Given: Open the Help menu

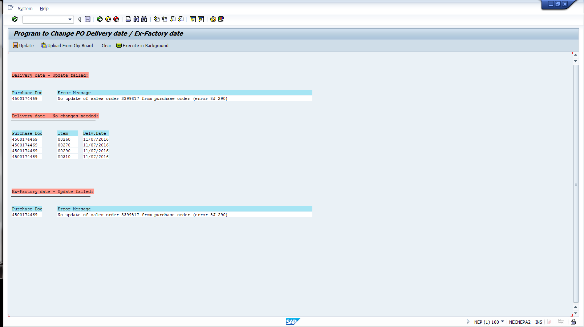Looking at the screenshot, I should click(x=44, y=8).
